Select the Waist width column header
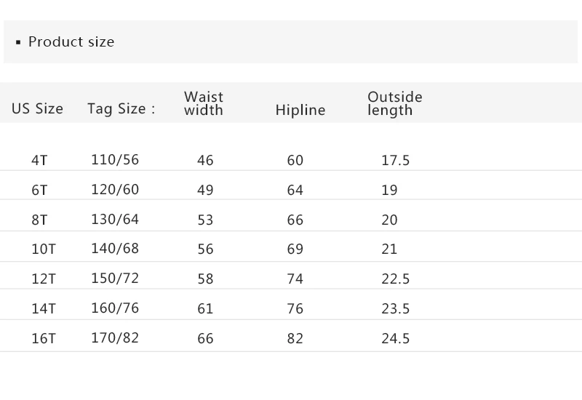This screenshot has height=400, width=582. 204,103
